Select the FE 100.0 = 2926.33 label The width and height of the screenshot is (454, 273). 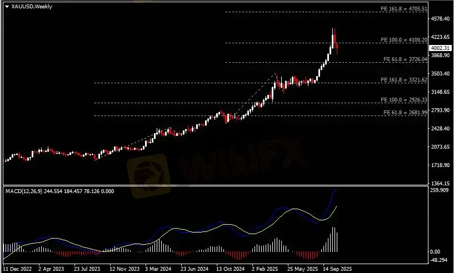click(x=404, y=100)
